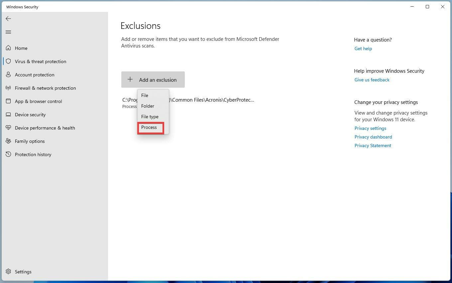Open the Privacy dashboard link

click(373, 137)
